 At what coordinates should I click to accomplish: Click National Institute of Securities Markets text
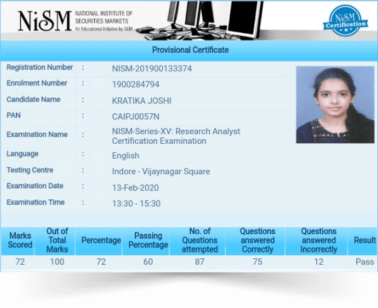tap(104, 17)
